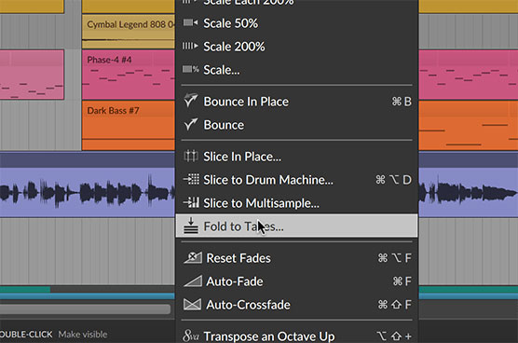Select the Cymbal Legend 808 clip
518x343 pixels.
(129, 32)
